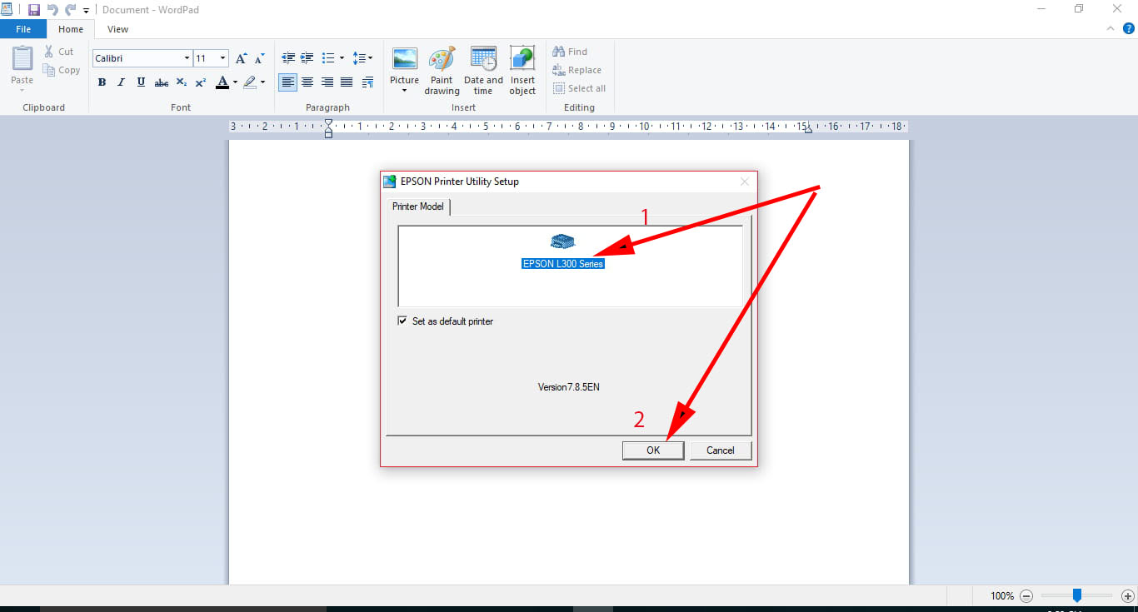Image resolution: width=1138 pixels, height=612 pixels.
Task: Open the File menu
Action: click(23, 29)
